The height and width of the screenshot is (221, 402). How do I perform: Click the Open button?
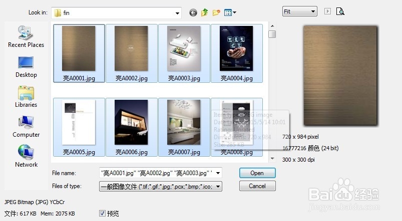(x=257, y=173)
